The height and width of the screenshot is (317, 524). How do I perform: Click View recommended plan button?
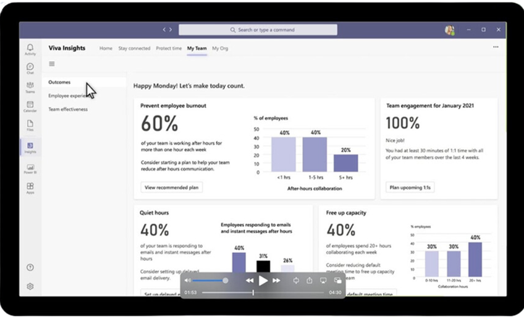171,187
